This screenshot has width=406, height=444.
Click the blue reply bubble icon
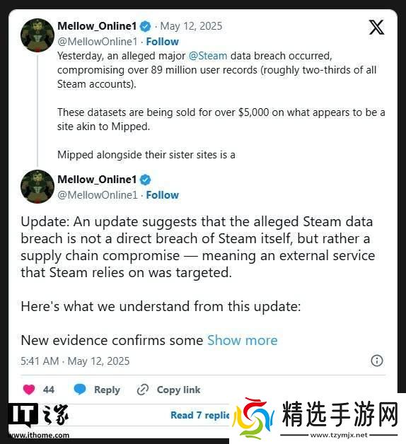[x=80, y=390]
